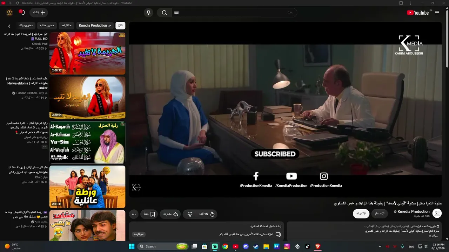Image resolution: width=449 pixels, height=252 pixels.
Task: Save video to playlist with حفظ
Action: pos(149,214)
